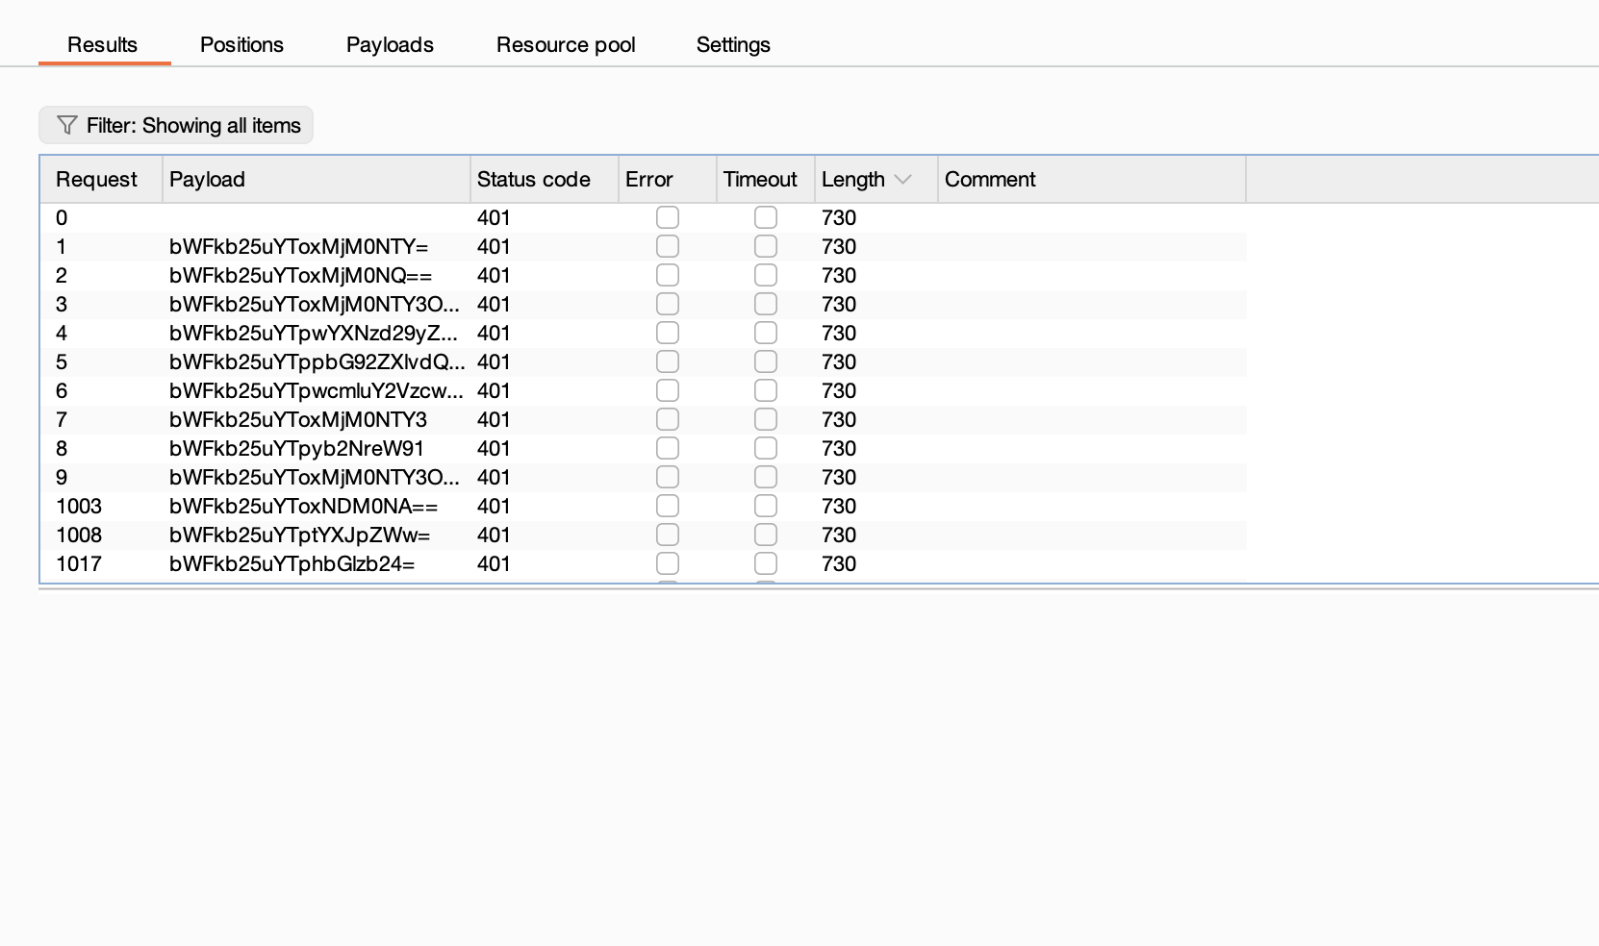Switch to the Results tab

(103, 44)
